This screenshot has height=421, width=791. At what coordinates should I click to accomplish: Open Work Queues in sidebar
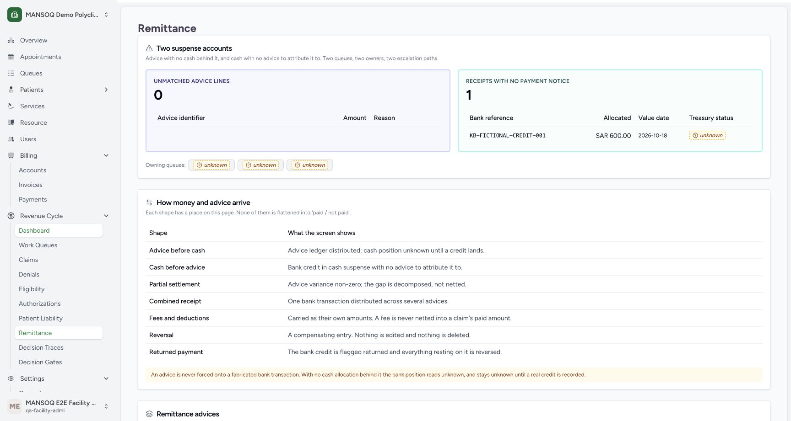click(x=59, y=245)
